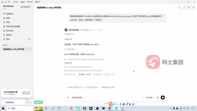Image resolution: width=197 pixels, height=111 pixels.
Task: Open the 编辑(E) menu
Action: [x=23, y=2]
